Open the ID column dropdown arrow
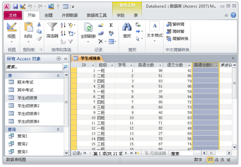 pos(93,65)
